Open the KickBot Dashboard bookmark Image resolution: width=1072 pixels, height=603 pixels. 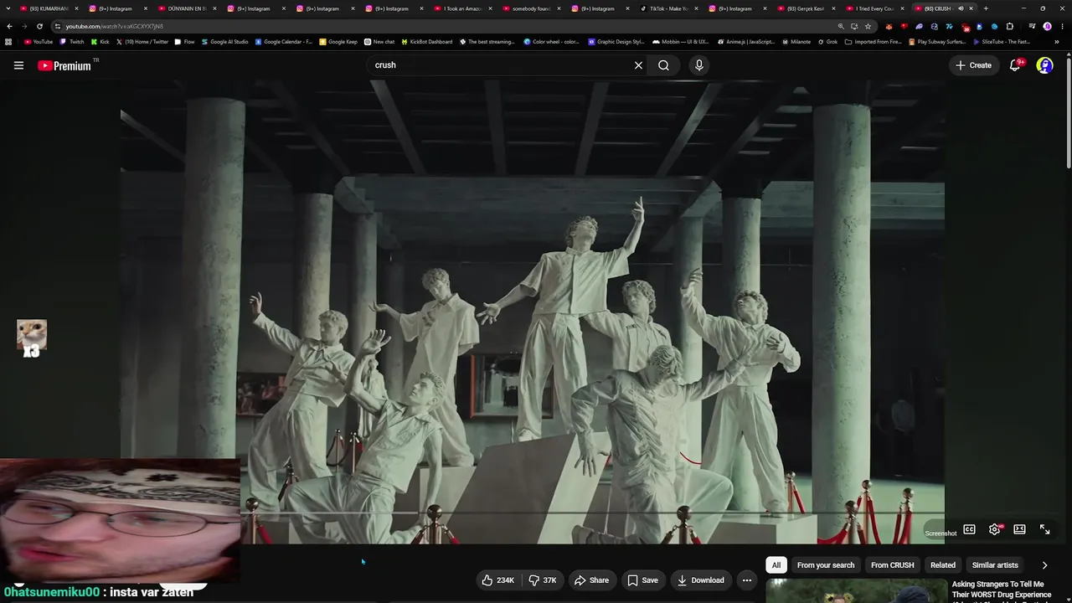[427, 42]
